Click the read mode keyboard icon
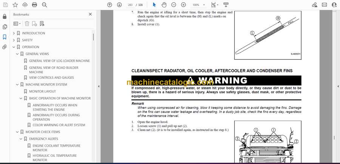Viewport: 340px width, 164px height. tap(226, 5)
